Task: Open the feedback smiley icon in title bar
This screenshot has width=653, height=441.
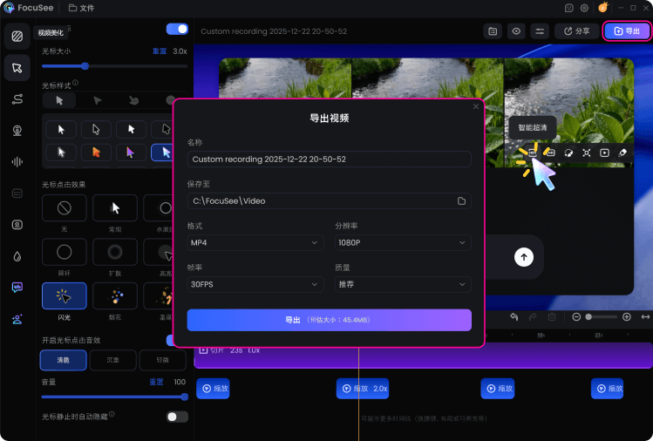Action: tap(569, 8)
